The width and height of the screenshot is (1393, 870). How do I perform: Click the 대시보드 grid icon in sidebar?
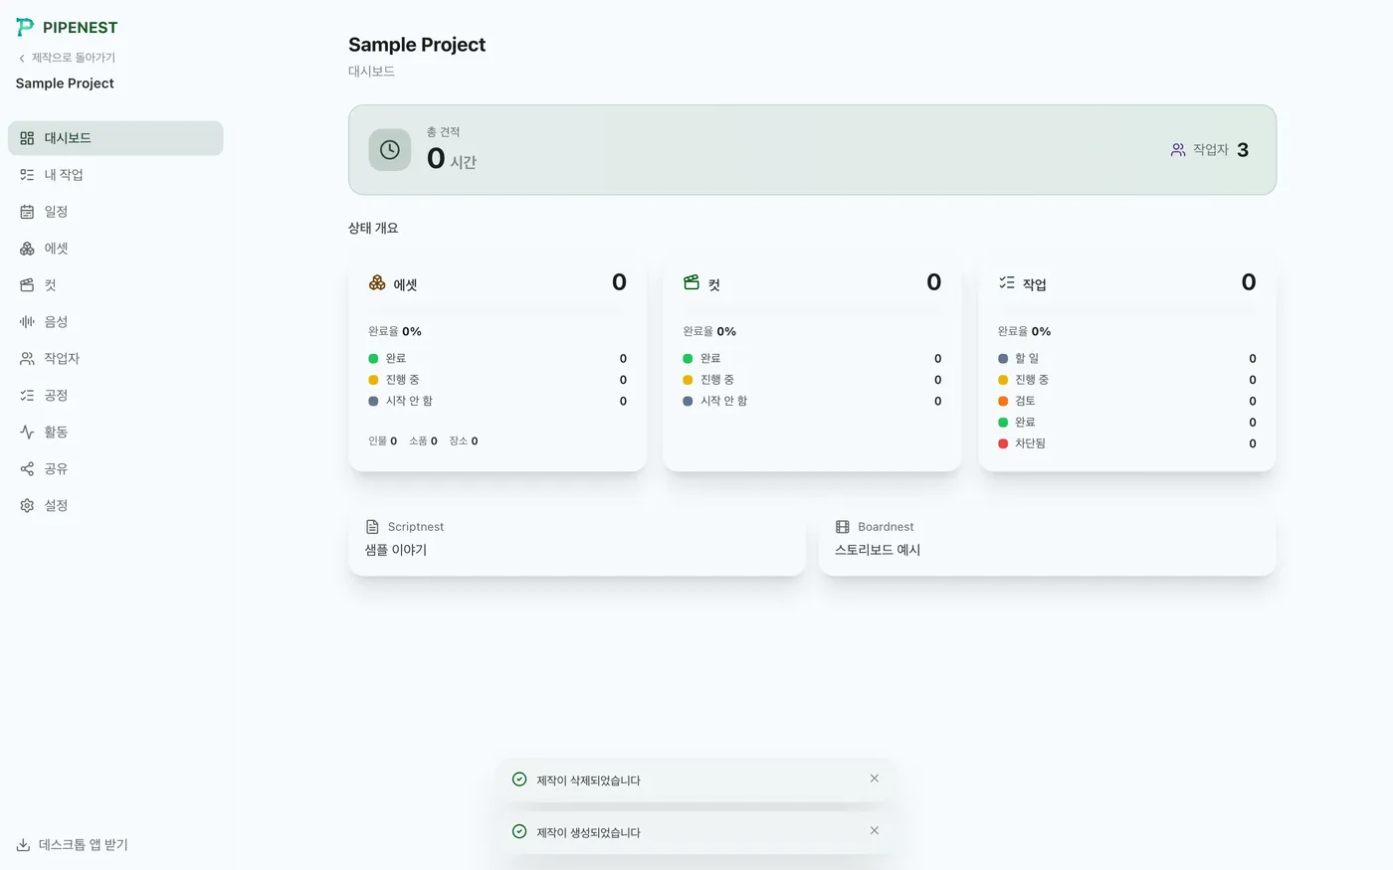pyautogui.click(x=27, y=138)
